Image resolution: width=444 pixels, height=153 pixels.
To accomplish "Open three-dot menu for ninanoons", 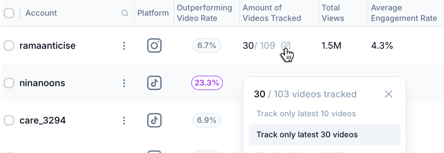I will coord(124,83).
